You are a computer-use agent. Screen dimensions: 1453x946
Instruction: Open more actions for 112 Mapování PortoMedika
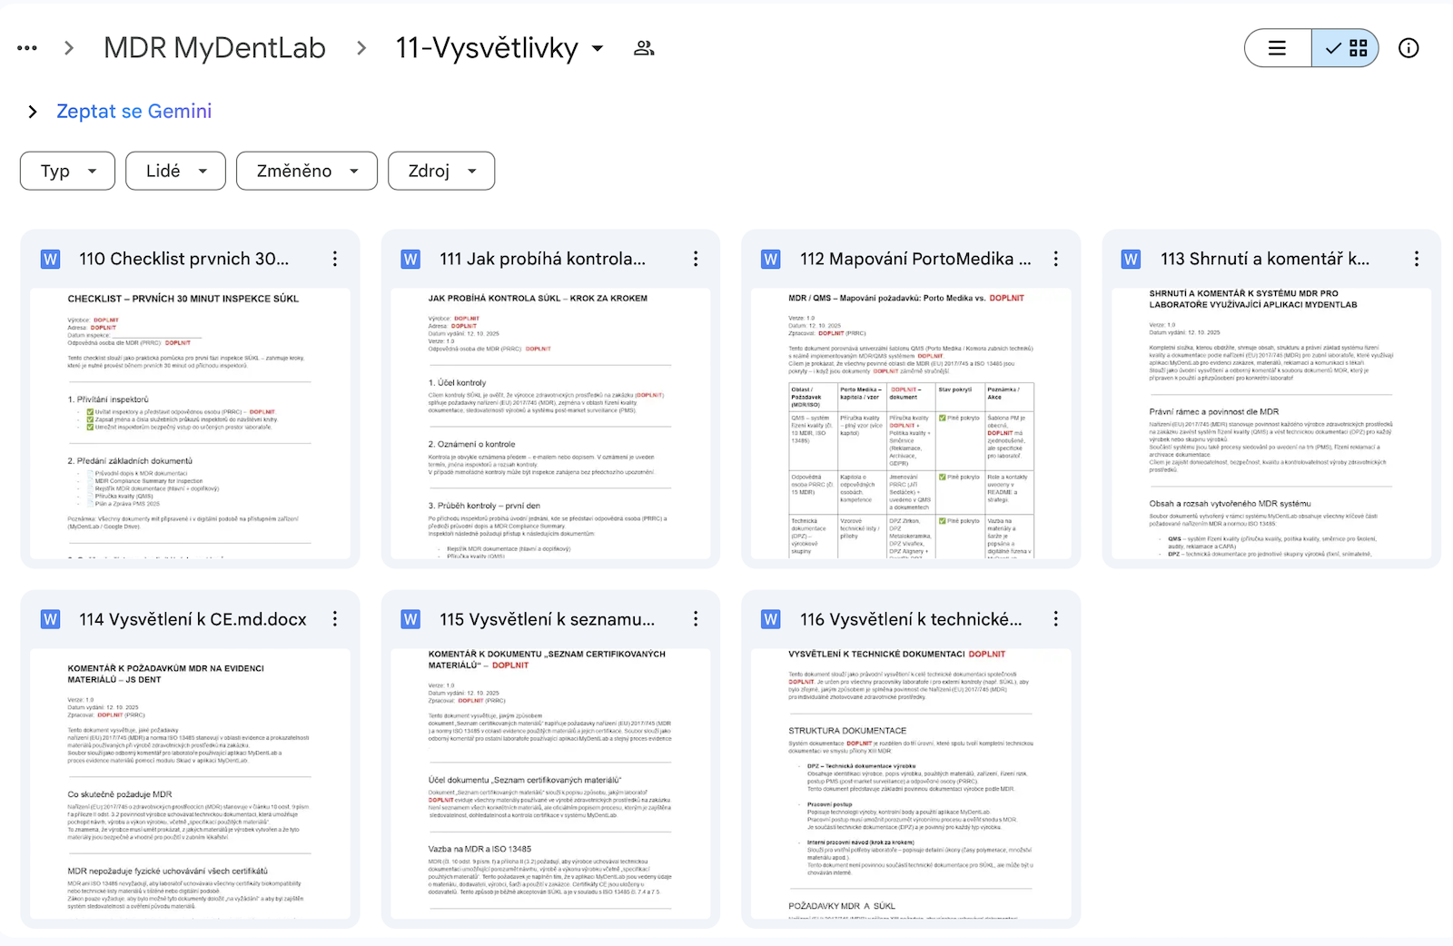[x=1055, y=259]
